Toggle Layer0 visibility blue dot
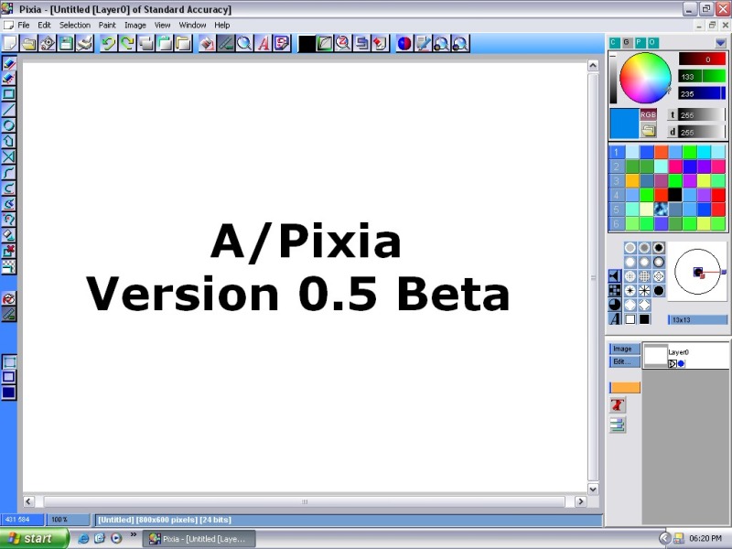 (681, 363)
